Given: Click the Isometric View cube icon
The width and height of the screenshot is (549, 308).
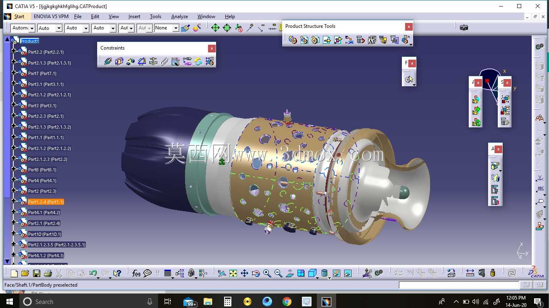Looking at the screenshot, I should point(312,273).
